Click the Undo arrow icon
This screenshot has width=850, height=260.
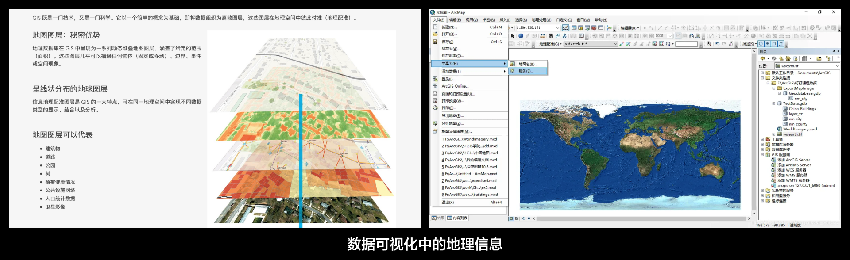click(717, 44)
